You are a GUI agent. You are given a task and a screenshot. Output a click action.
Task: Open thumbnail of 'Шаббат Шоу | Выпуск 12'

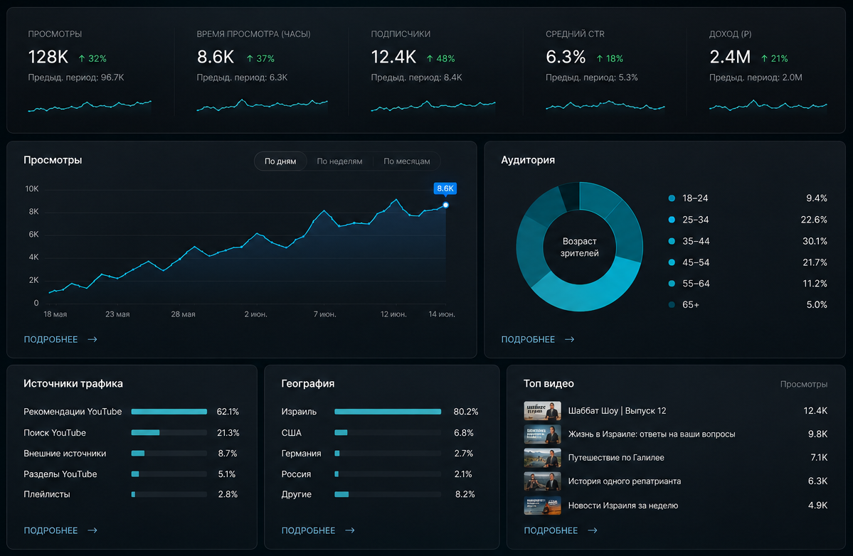tap(542, 411)
